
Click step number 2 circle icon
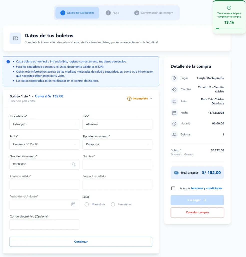point(108,13)
